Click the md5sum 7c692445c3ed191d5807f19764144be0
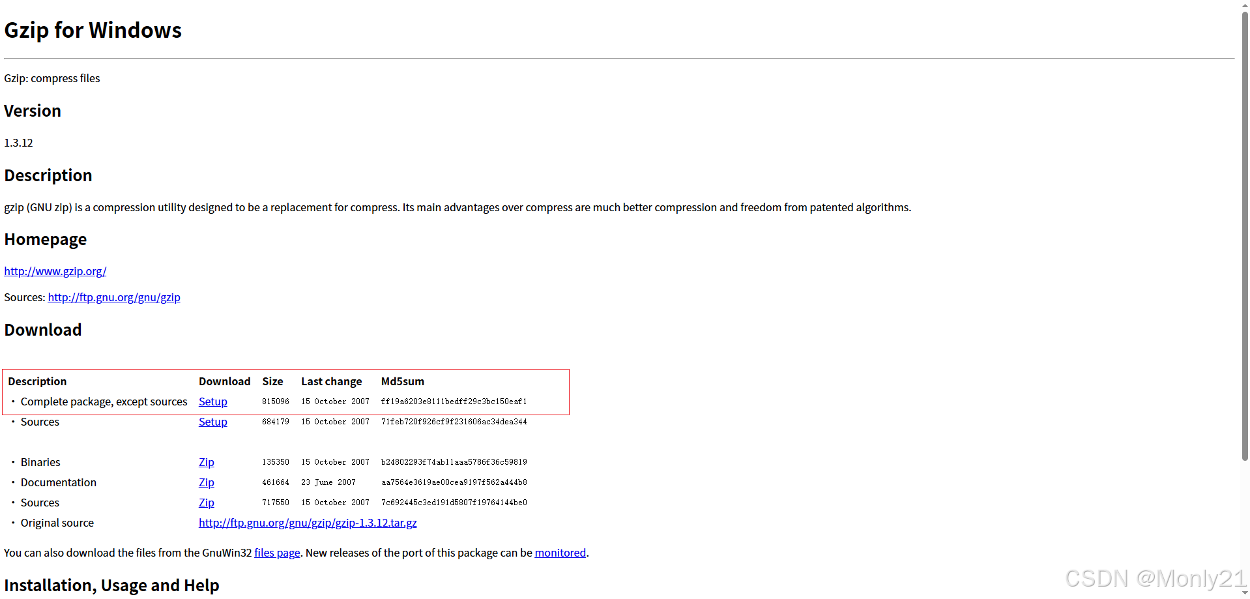1250x599 pixels. click(454, 503)
